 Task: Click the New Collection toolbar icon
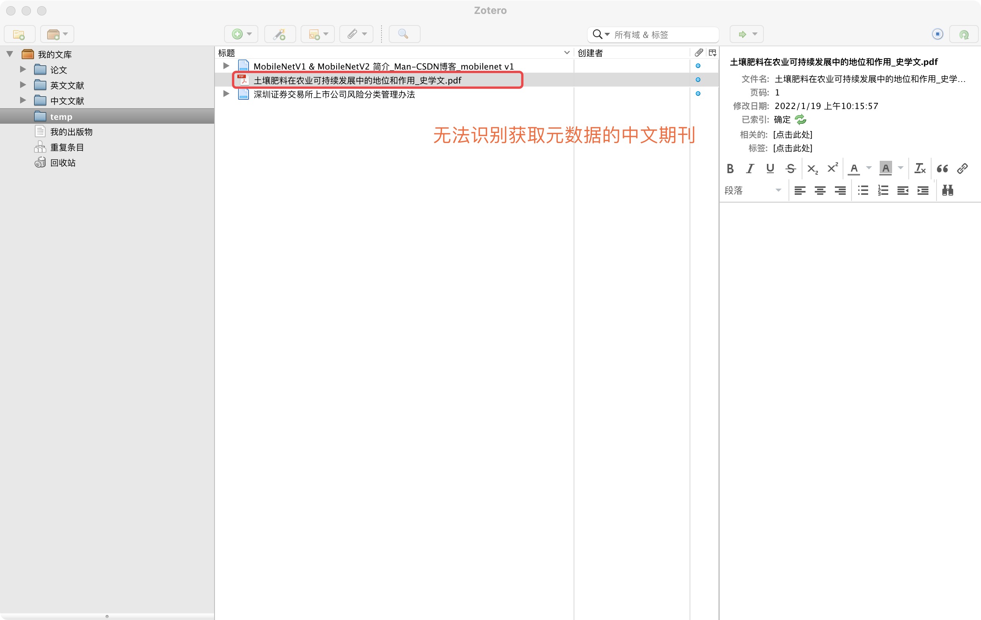tap(19, 34)
